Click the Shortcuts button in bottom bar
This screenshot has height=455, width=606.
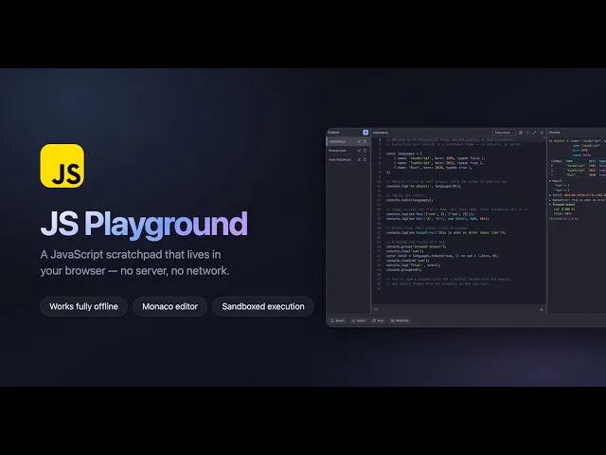point(400,320)
